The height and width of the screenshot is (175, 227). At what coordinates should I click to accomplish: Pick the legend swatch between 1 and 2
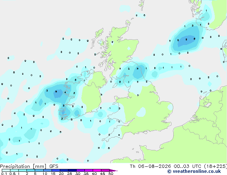(23, 170)
